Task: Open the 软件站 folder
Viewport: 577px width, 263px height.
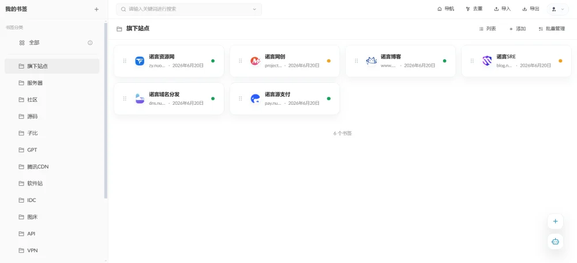Action: tap(52, 184)
